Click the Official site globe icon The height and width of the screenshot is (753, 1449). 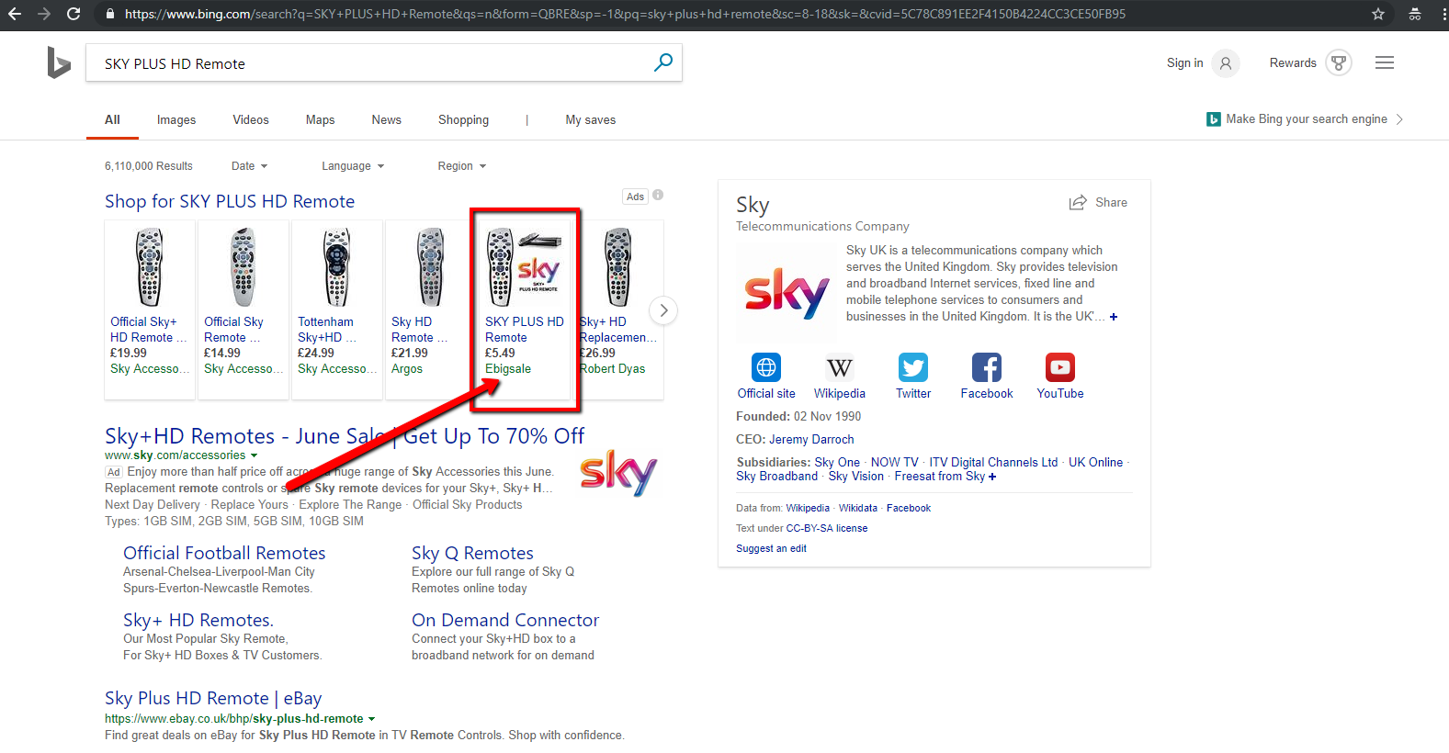[765, 368]
